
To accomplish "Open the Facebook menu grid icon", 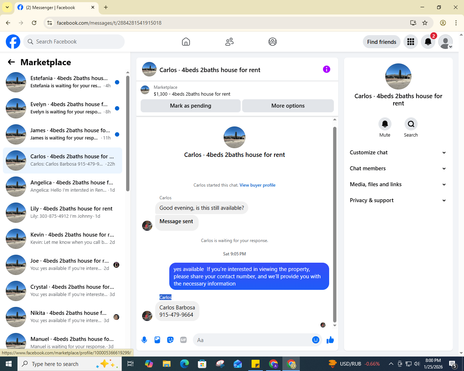I will [411, 42].
